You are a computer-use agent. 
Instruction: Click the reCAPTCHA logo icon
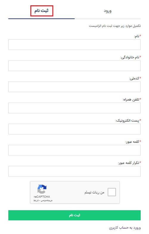[x=42, y=189]
